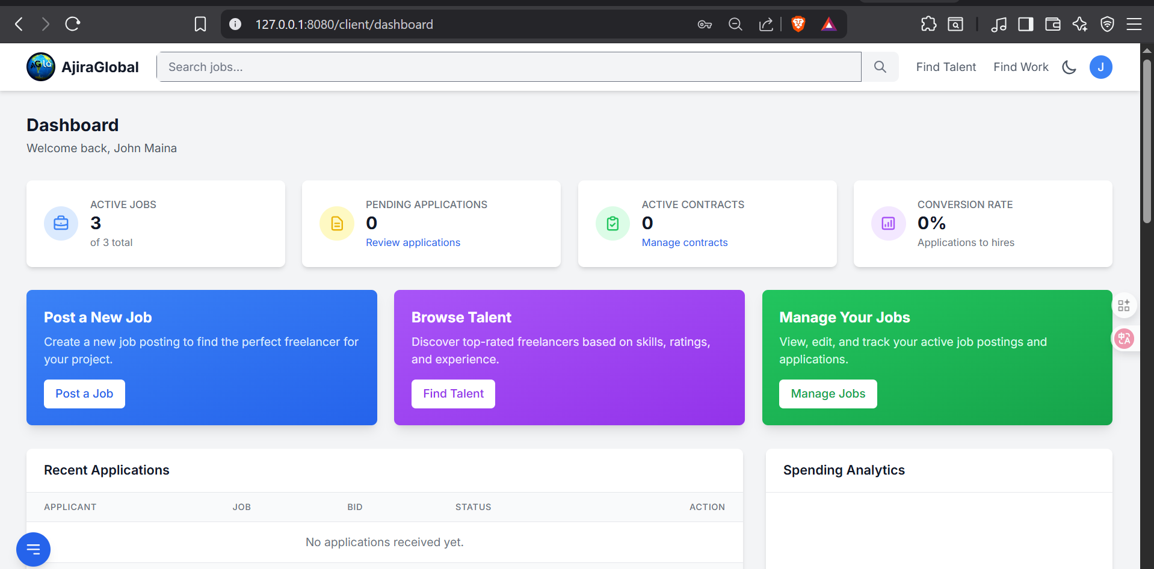
Task: Open the J user avatar menu
Action: (1100, 67)
